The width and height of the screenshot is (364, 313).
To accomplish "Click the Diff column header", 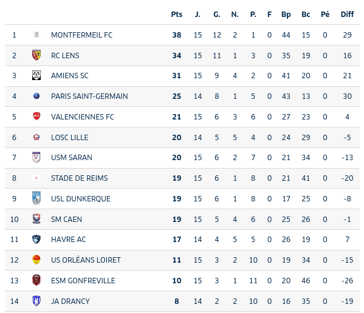I will coord(347,15).
